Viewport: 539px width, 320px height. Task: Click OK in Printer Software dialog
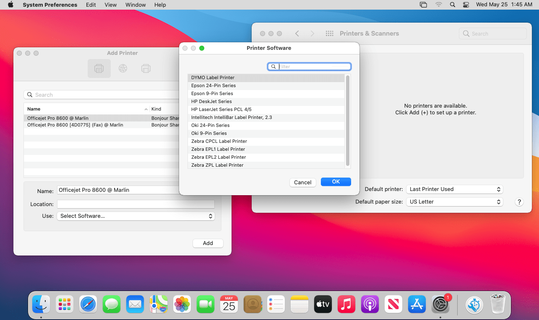(x=336, y=182)
